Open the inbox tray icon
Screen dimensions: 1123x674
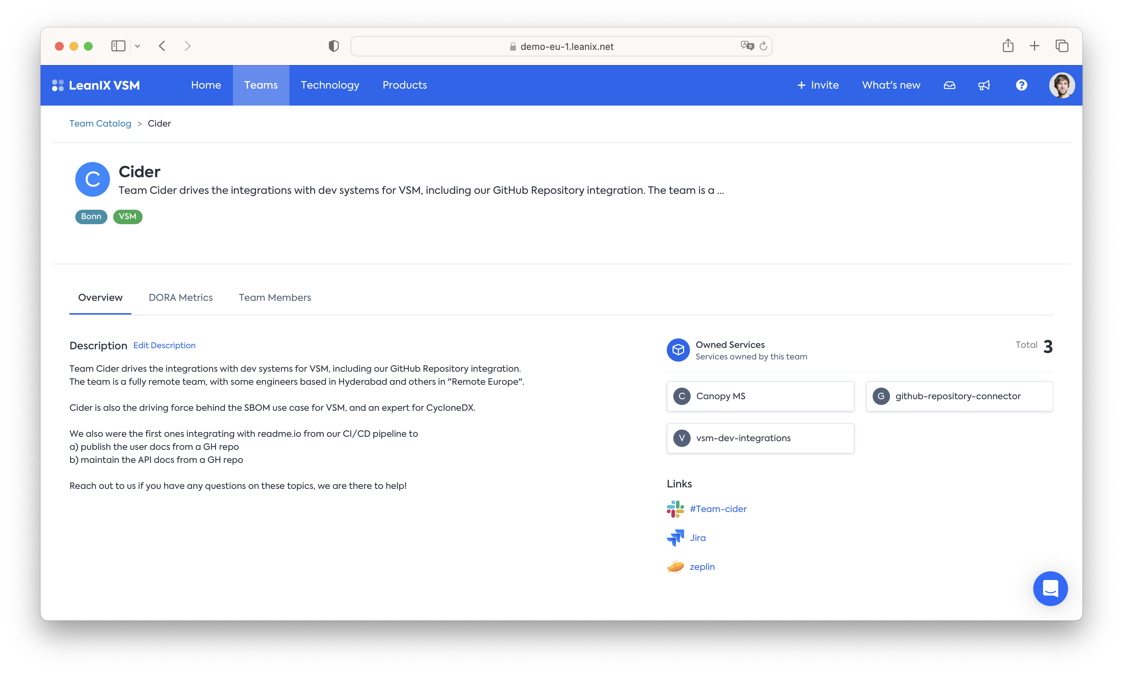coord(949,85)
